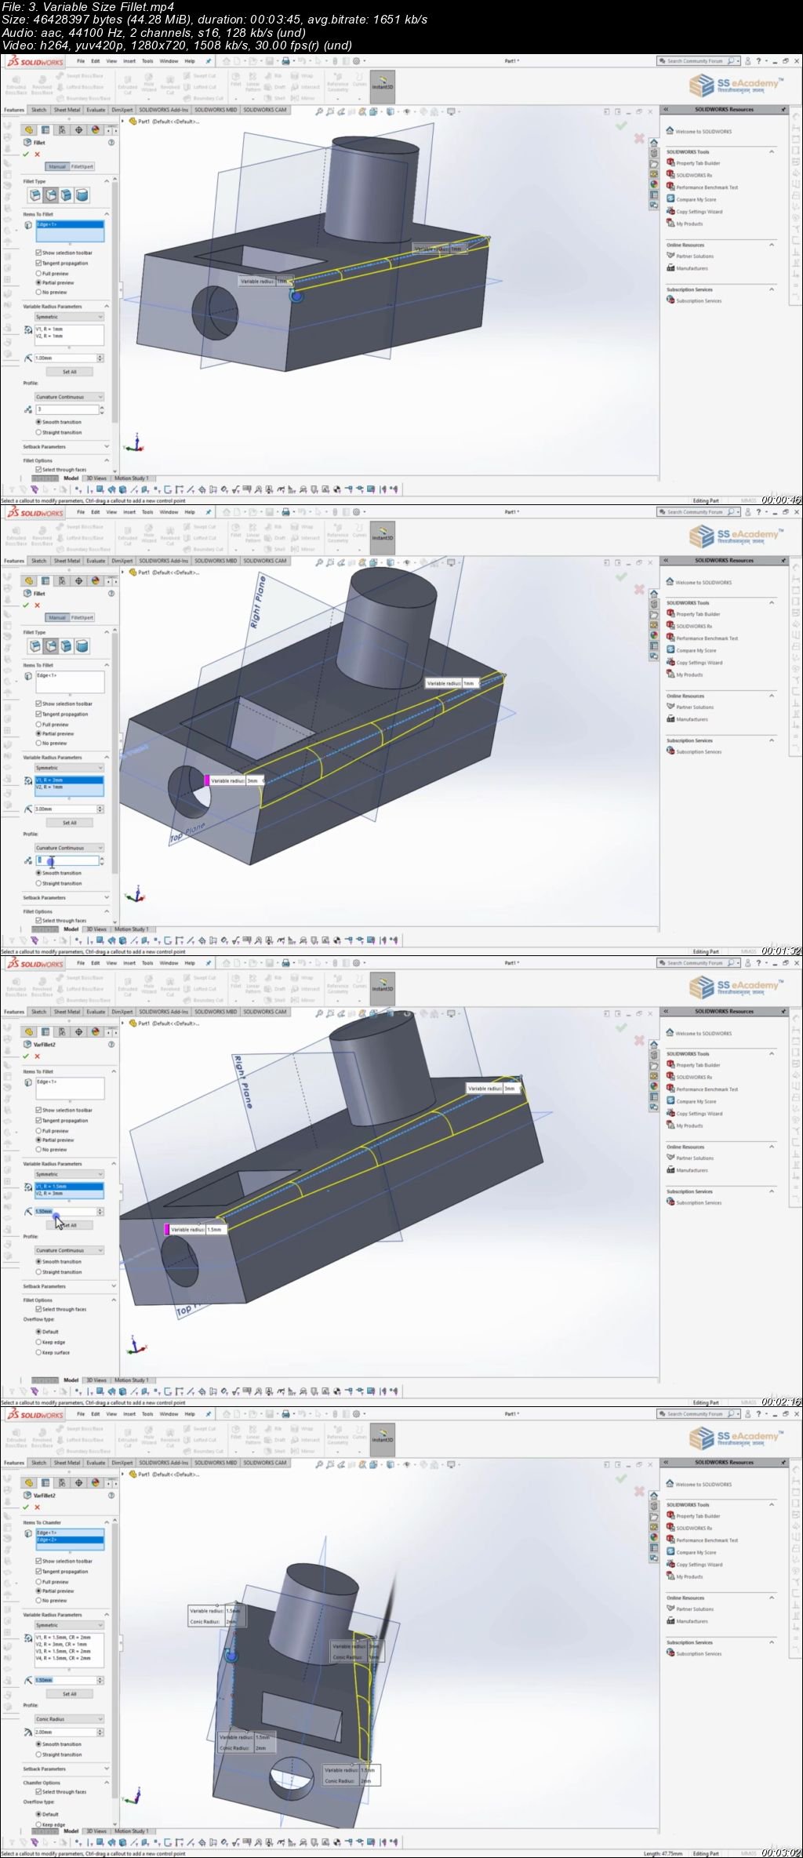
Task: Open Tools menu in 00:01:32 frame
Action: coord(147,512)
